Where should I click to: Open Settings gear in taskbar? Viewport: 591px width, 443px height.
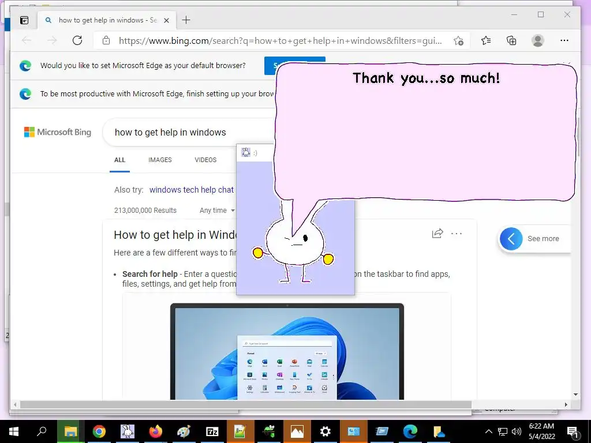325,431
